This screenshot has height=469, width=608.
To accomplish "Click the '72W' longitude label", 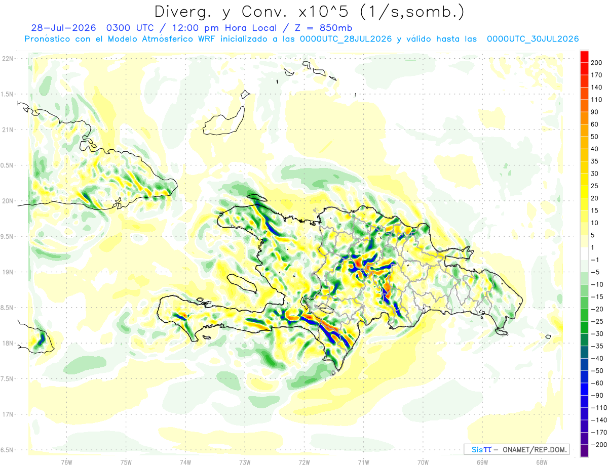I will click(304, 462).
